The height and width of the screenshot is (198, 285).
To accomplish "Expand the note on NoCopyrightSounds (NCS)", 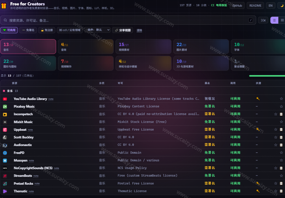I will click(x=56, y=168).
